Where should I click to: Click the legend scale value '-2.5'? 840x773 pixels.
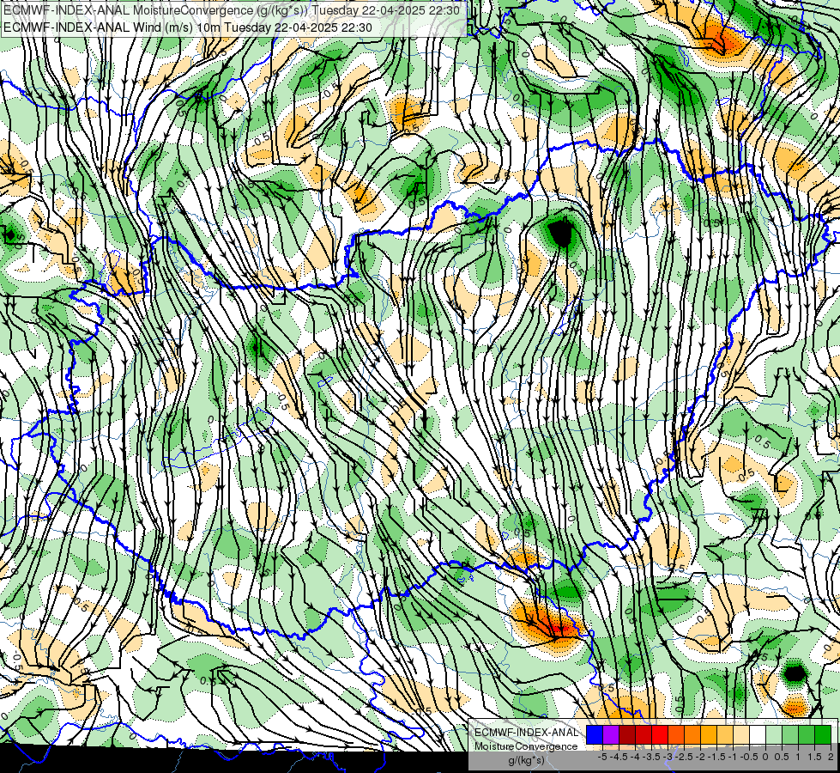[683, 757]
